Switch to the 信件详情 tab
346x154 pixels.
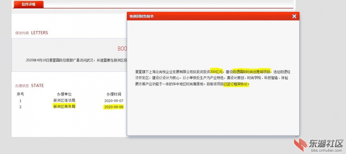coord(29,4)
